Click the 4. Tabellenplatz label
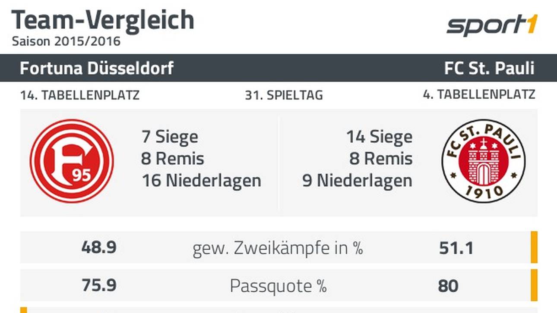 pyautogui.click(x=479, y=94)
